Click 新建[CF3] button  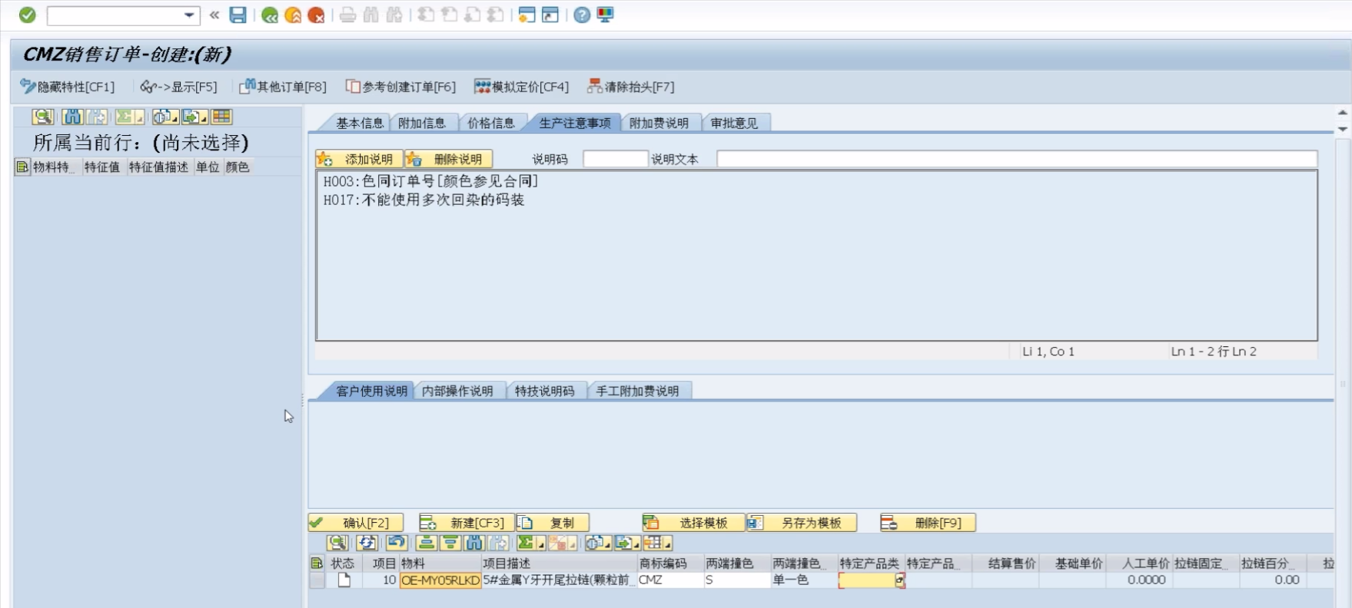click(466, 523)
